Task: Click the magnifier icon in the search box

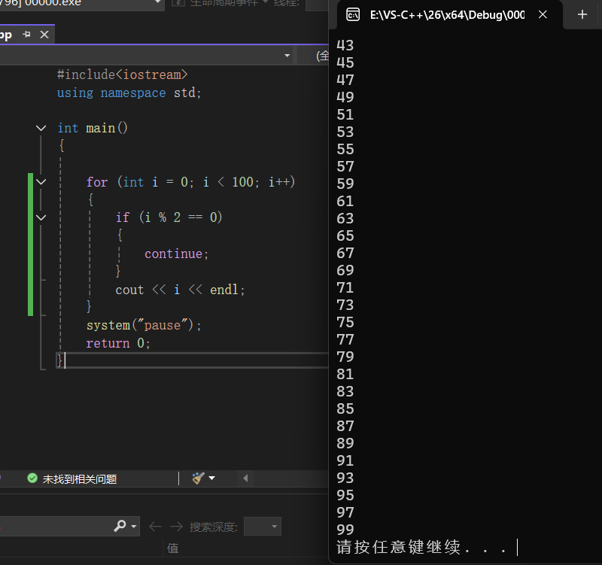Action: tap(120, 526)
